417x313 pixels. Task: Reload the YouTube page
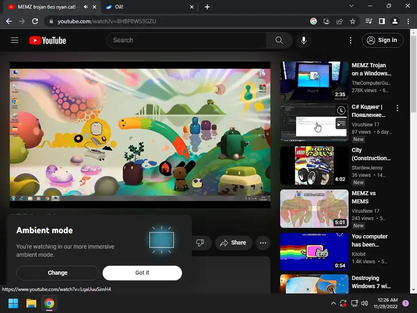[35, 21]
